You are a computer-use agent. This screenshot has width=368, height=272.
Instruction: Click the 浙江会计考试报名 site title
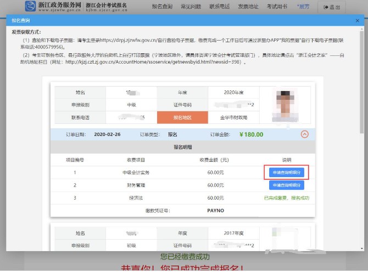(107, 7)
